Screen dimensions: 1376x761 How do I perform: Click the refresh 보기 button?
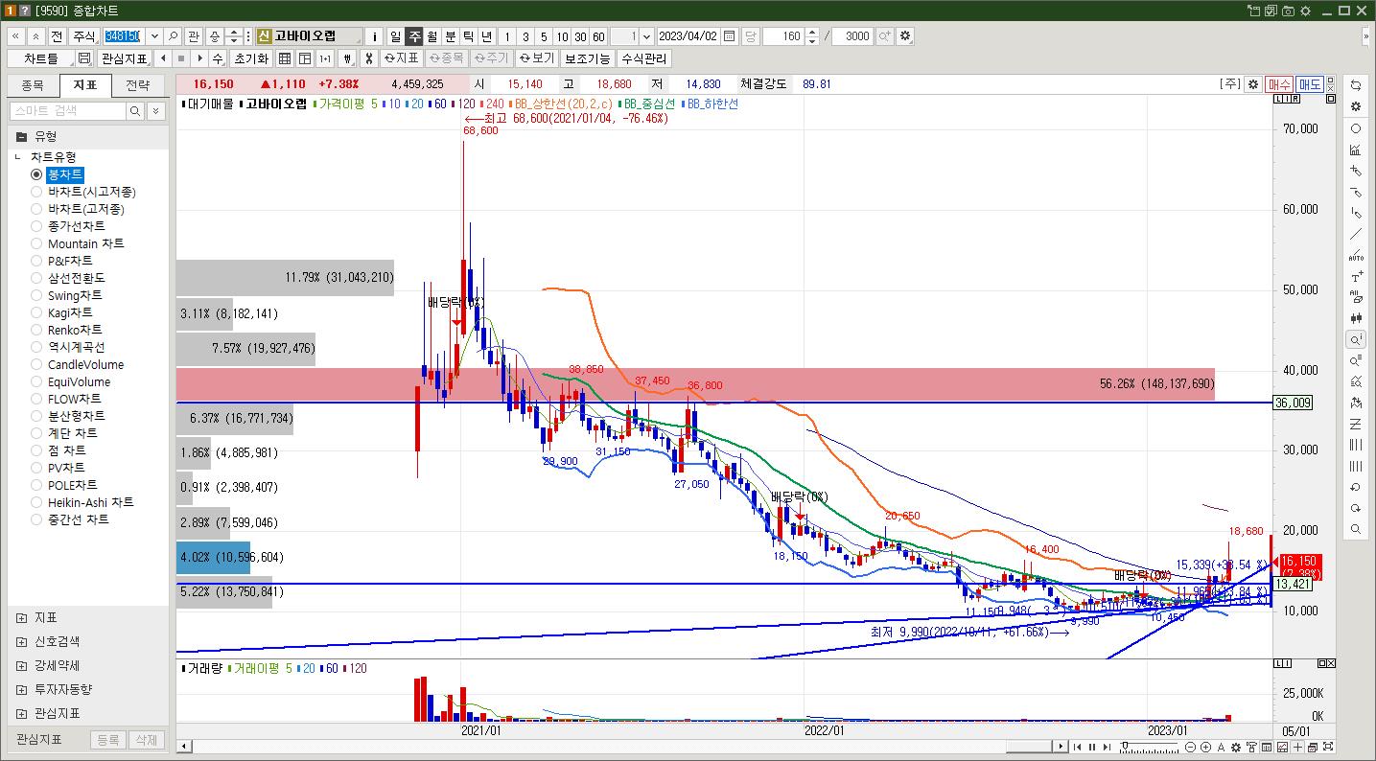[x=536, y=58]
